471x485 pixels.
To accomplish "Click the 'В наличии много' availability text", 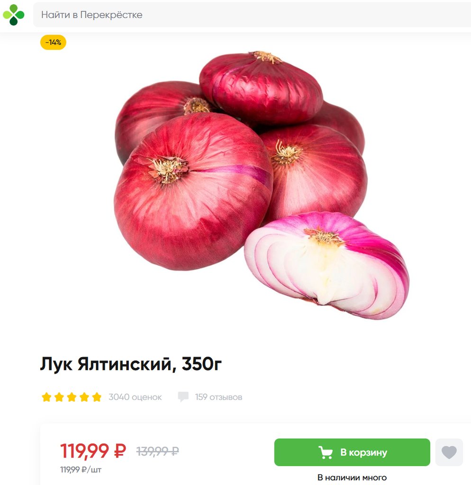I will [352, 477].
